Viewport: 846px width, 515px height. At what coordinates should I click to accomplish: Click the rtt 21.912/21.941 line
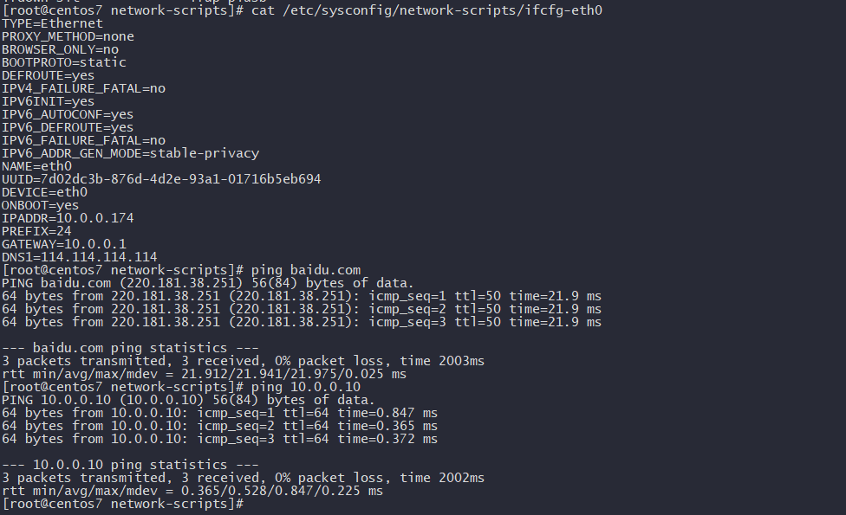pos(204,373)
